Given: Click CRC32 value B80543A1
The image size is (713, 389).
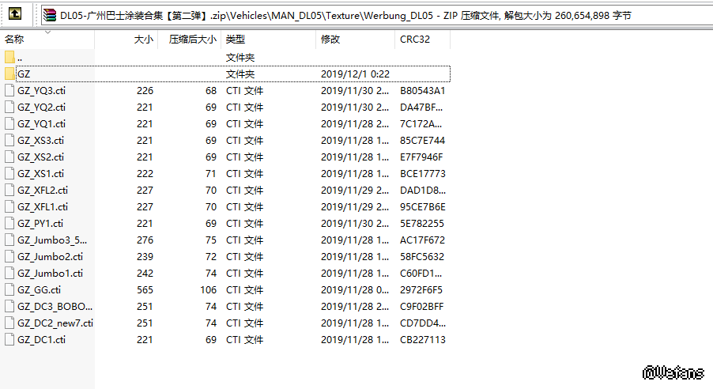Looking at the screenshot, I should pos(422,91).
